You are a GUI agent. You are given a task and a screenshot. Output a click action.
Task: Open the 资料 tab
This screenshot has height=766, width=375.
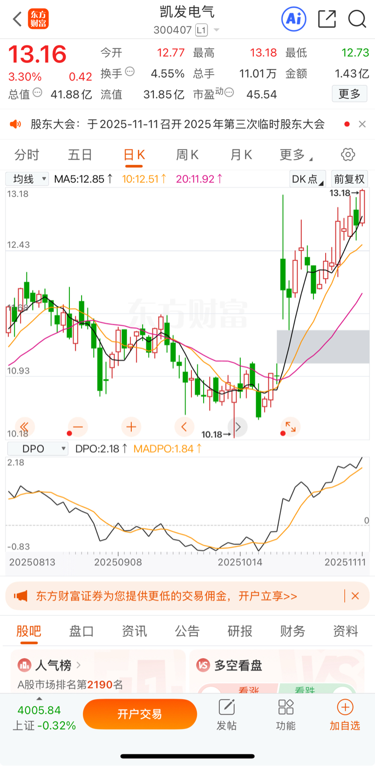coord(345,631)
